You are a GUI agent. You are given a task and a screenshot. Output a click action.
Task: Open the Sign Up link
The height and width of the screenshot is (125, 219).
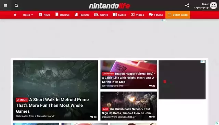point(205,8)
